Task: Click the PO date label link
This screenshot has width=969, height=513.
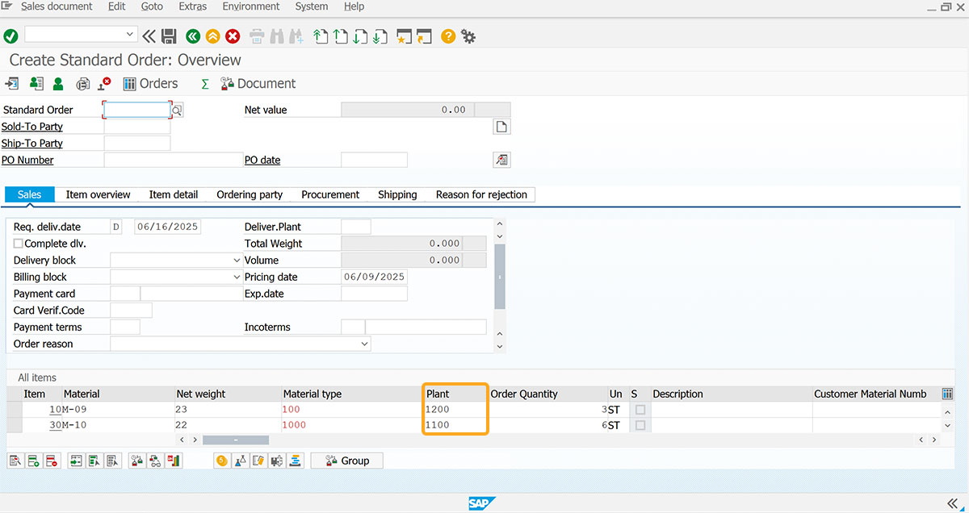Action: [262, 160]
